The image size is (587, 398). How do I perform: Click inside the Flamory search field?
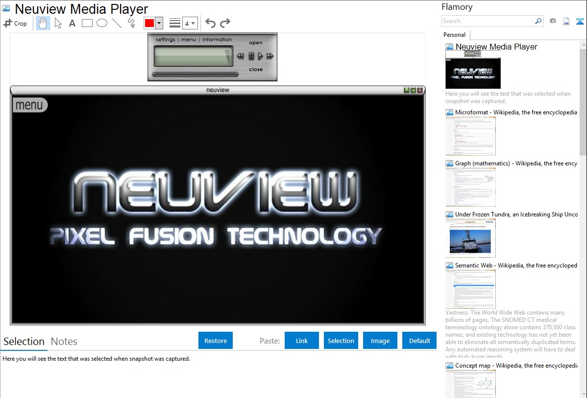point(488,21)
